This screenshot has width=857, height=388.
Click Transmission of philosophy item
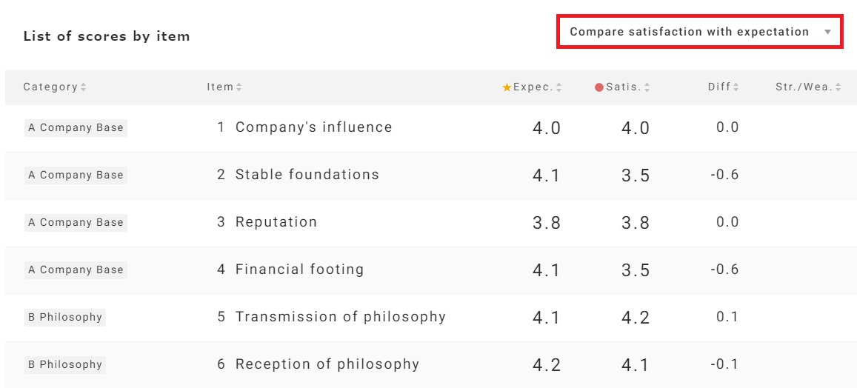(340, 317)
